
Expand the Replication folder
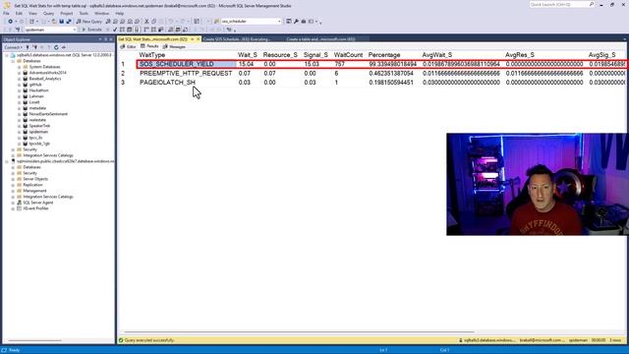(x=13, y=185)
